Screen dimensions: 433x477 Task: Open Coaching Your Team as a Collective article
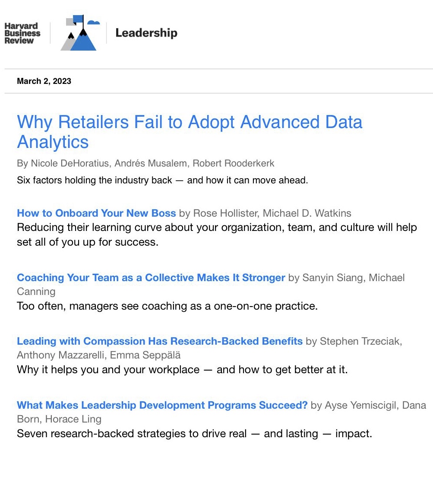[x=151, y=278]
